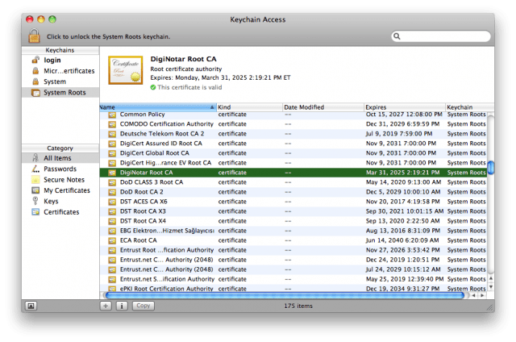Click the padlock to unlock System Roots keychain
Screen dimensions: 516x342
pyautogui.click(x=34, y=35)
